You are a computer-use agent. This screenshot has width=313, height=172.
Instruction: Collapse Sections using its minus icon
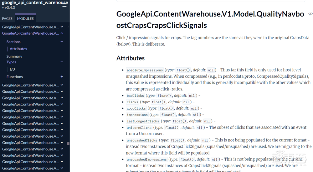[62, 42]
